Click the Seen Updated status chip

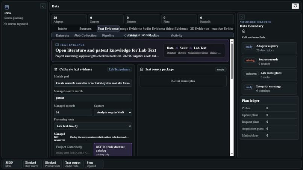(x=94, y=164)
